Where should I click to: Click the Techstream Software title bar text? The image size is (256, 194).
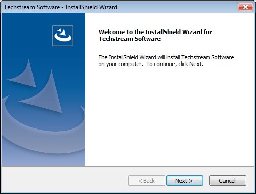[x=32, y=7]
